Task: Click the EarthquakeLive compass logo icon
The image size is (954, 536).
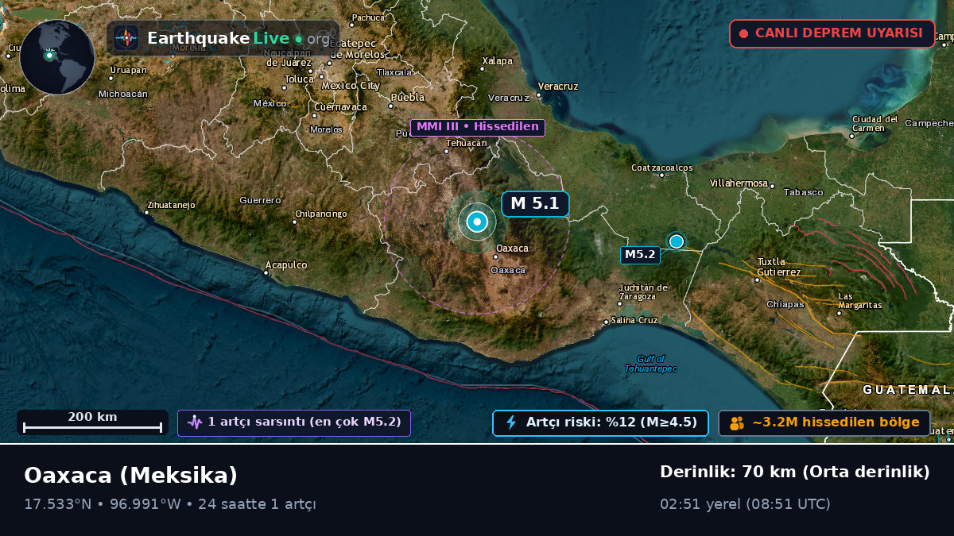Action: coord(126,38)
